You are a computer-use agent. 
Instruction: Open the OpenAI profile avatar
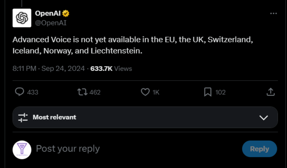22,18
